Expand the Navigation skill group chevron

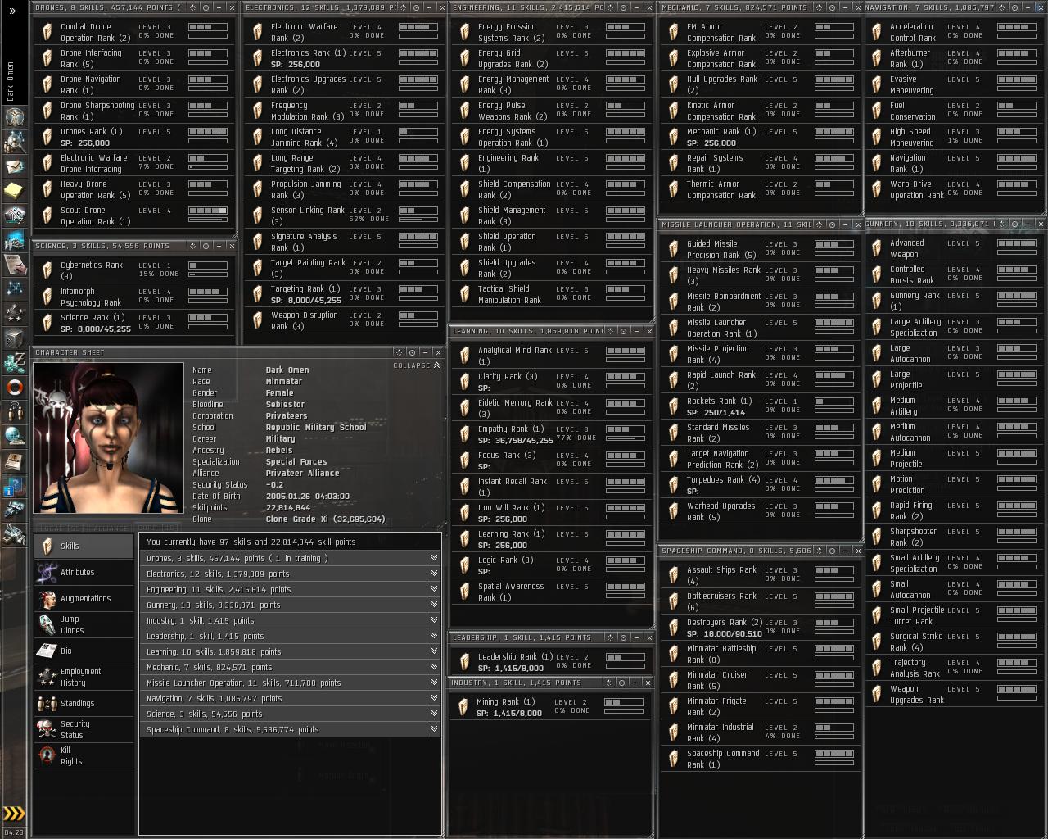tap(434, 698)
